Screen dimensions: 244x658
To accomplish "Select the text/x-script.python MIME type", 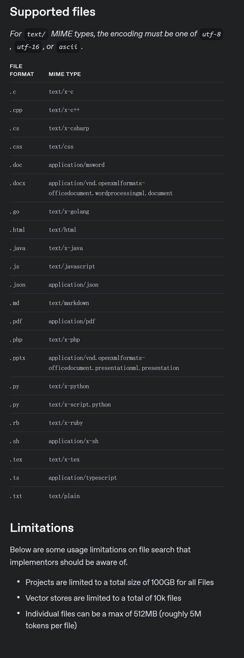I will (x=79, y=405).
